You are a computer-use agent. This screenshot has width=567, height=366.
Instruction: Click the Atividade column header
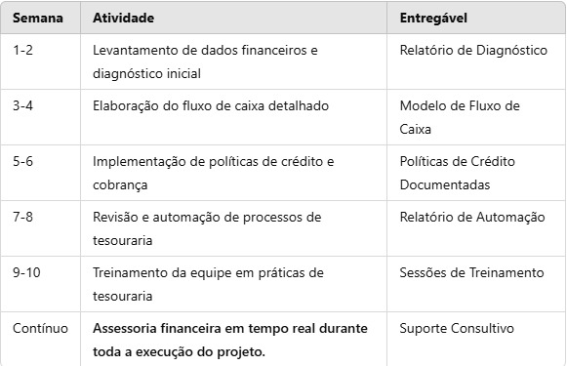(123, 18)
